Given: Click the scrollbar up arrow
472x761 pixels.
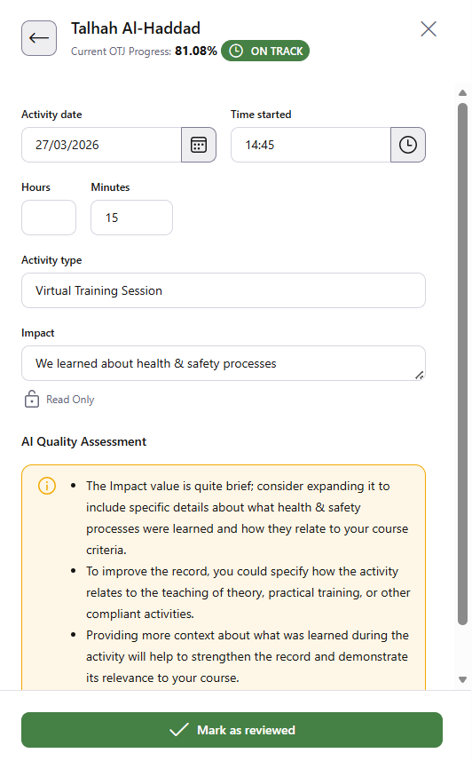Looking at the screenshot, I should (463, 92).
